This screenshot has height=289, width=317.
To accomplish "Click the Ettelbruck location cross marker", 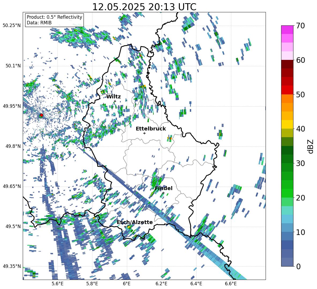I will 144,133.
